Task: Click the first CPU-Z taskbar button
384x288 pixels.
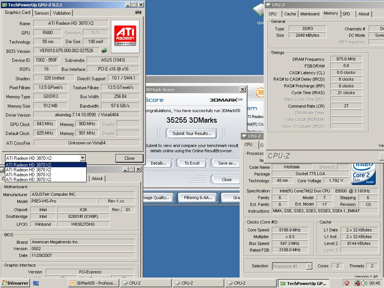Action: (146, 283)
